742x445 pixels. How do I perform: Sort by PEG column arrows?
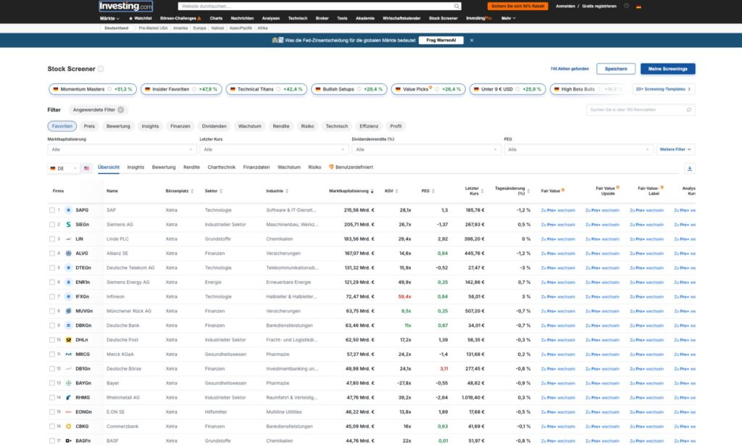433,191
